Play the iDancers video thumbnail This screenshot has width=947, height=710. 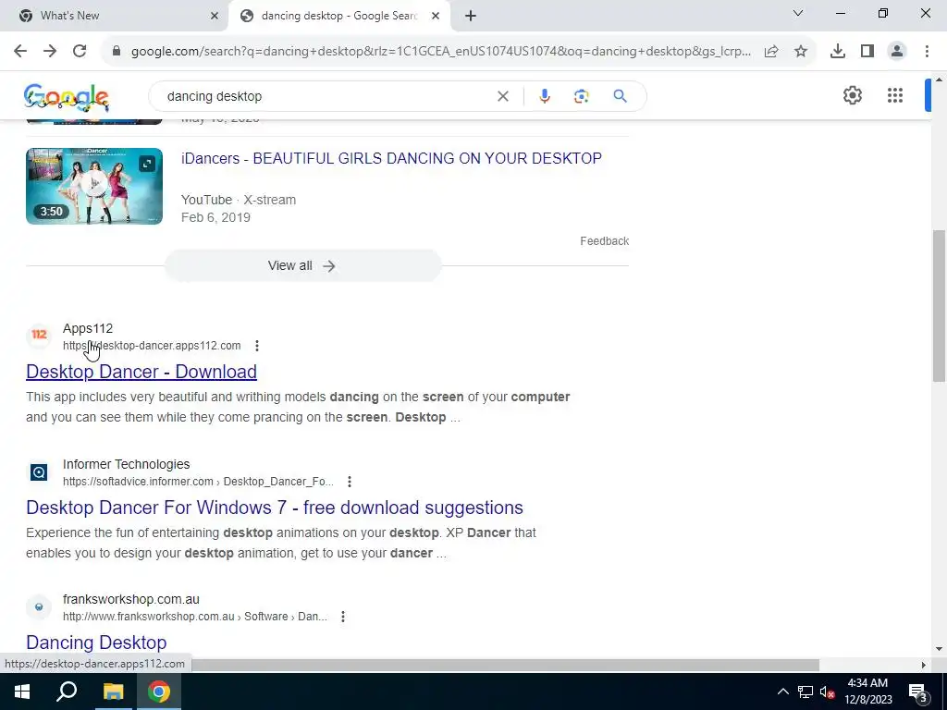pos(94,186)
